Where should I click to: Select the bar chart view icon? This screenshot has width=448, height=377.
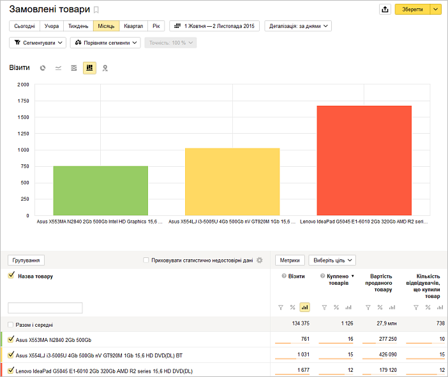click(89, 68)
